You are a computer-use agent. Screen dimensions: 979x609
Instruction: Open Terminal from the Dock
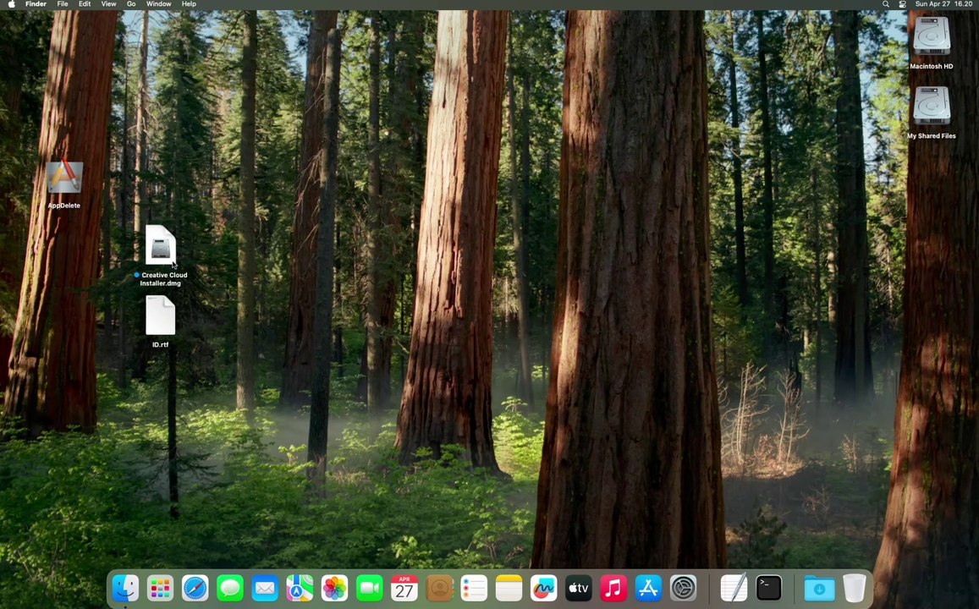[768, 588]
